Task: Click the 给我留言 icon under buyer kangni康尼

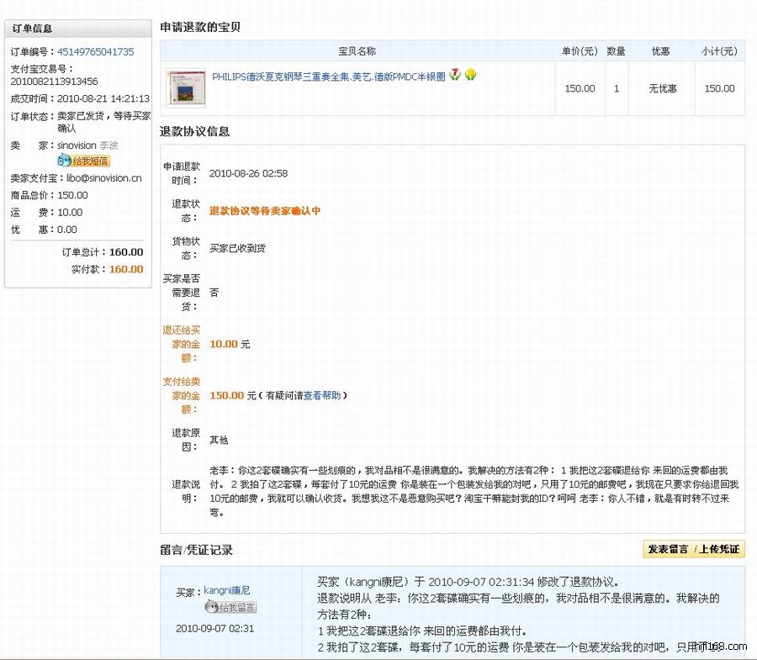Action: [230, 607]
